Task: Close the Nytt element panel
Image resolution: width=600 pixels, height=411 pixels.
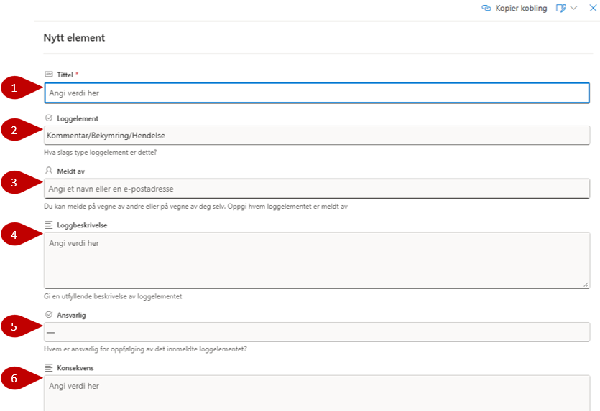Action: click(593, 8)
